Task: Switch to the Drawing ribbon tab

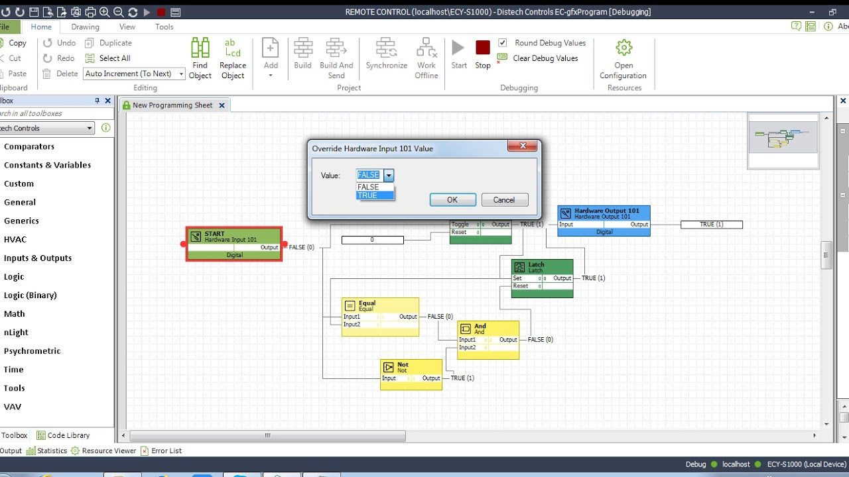Action: tap(86, 26)
